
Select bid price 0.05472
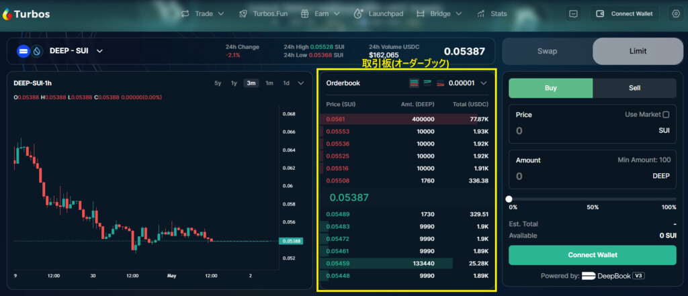[338, 239]
